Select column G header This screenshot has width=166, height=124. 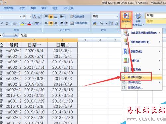pyautogui.click(x=100, y=40)
